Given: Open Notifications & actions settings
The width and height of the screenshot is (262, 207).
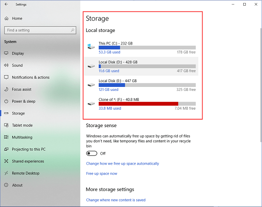Looking at the screenshot, I should pyautogui.click(x=31, y=77).
